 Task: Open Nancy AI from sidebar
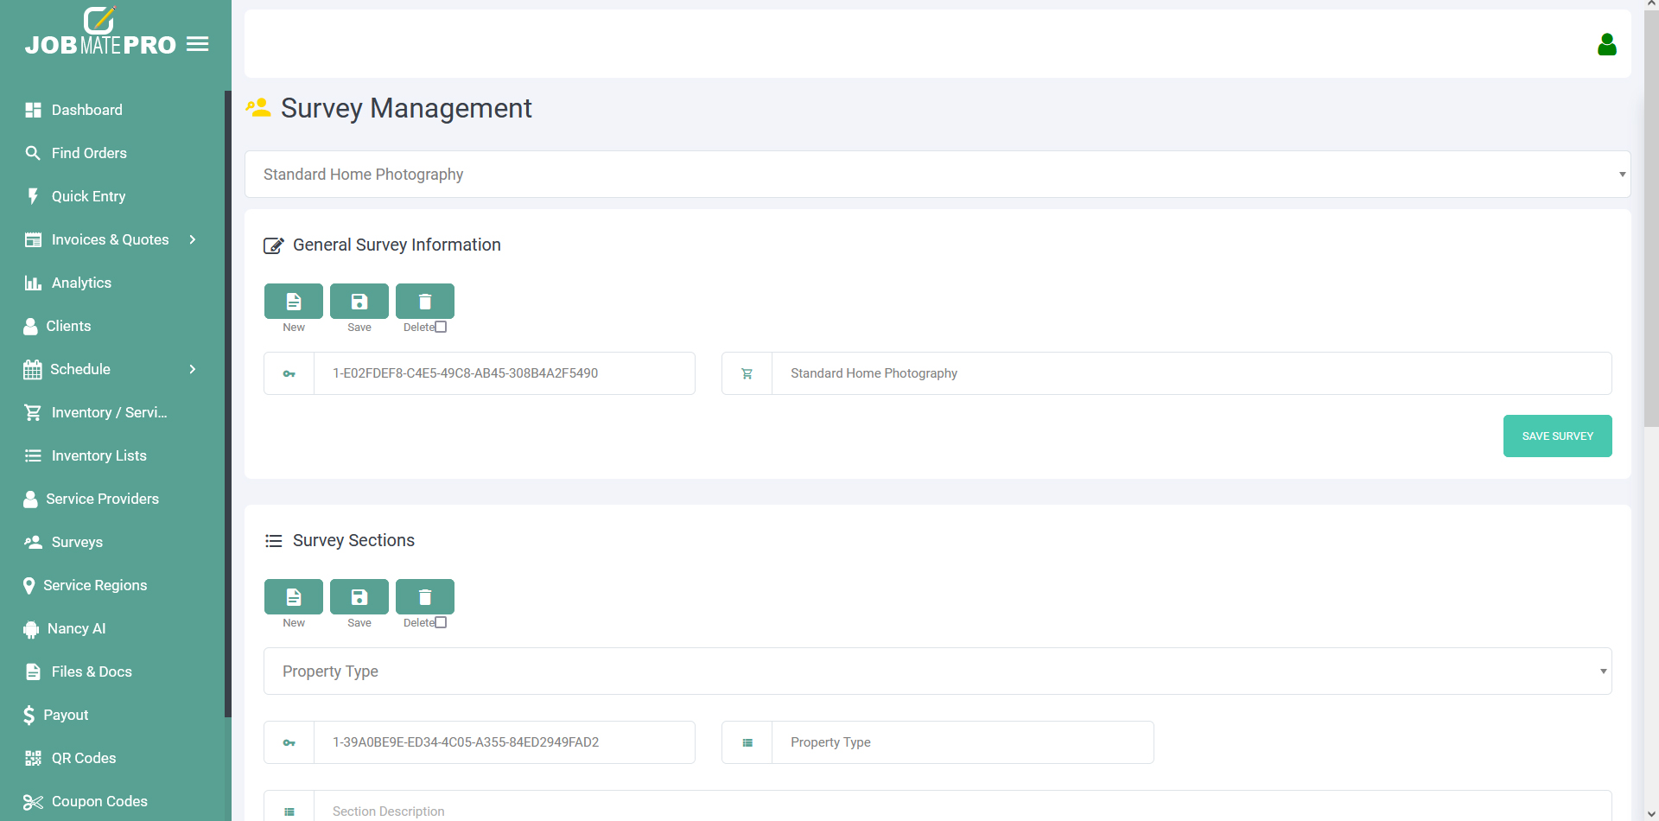pyautogui.click(x=76, y=628)
